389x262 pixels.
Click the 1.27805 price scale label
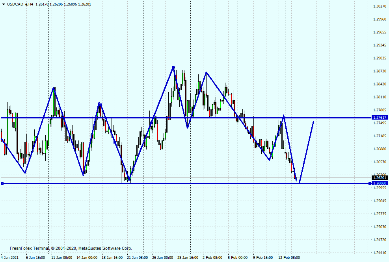pos(380,110)
